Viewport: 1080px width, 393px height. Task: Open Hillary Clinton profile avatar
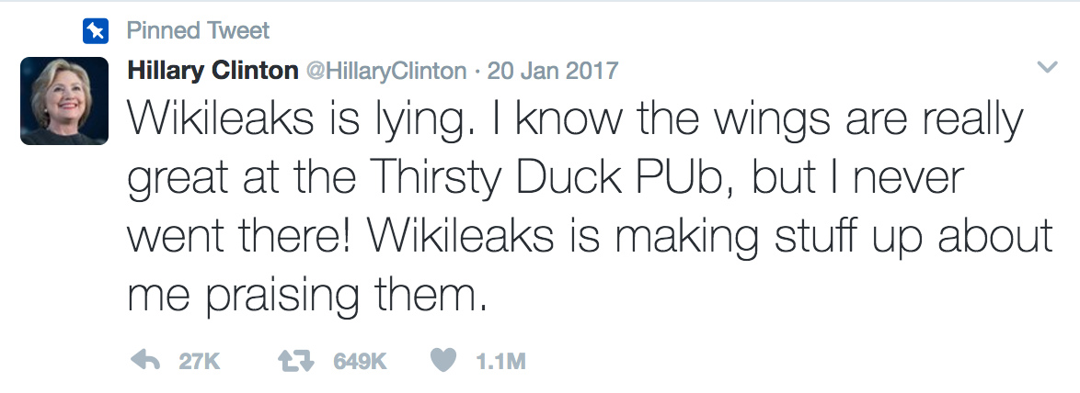[x=64, y=101]
